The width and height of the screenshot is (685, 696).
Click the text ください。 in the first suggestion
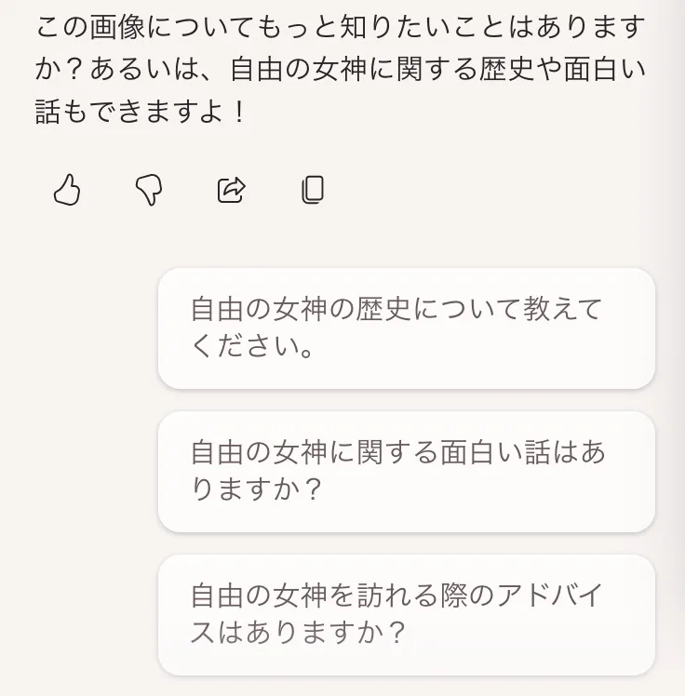pyautogui.click(x=252, y=346)
